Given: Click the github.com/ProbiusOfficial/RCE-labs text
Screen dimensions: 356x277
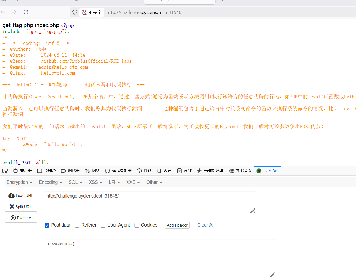Looking at the screenshot, I should coord(86,61).
